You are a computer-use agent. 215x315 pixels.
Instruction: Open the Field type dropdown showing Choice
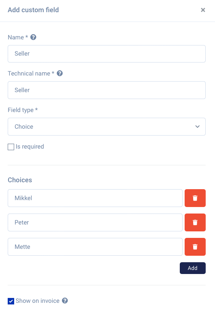coord(106,127)
